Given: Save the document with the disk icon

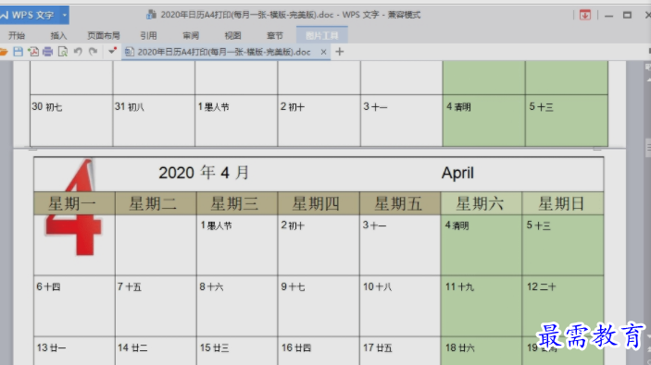Looking at the screenshot, I should coord(18,52).
